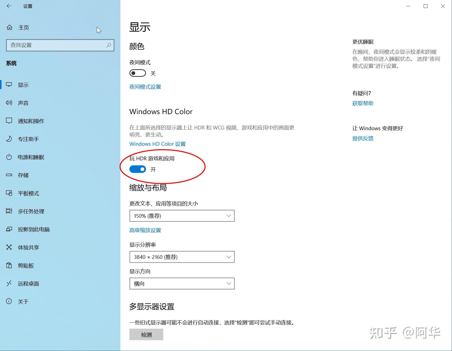Screen dimensions: 452x351
Task: Turn off the 玩 HDR 游戏和应用 toggle
Action: click(x=137, y=169)
